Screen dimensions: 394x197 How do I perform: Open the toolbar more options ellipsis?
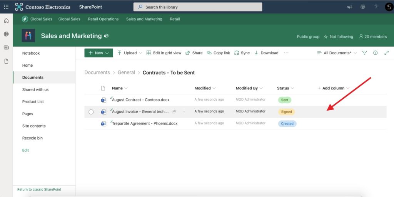point(286,53)
